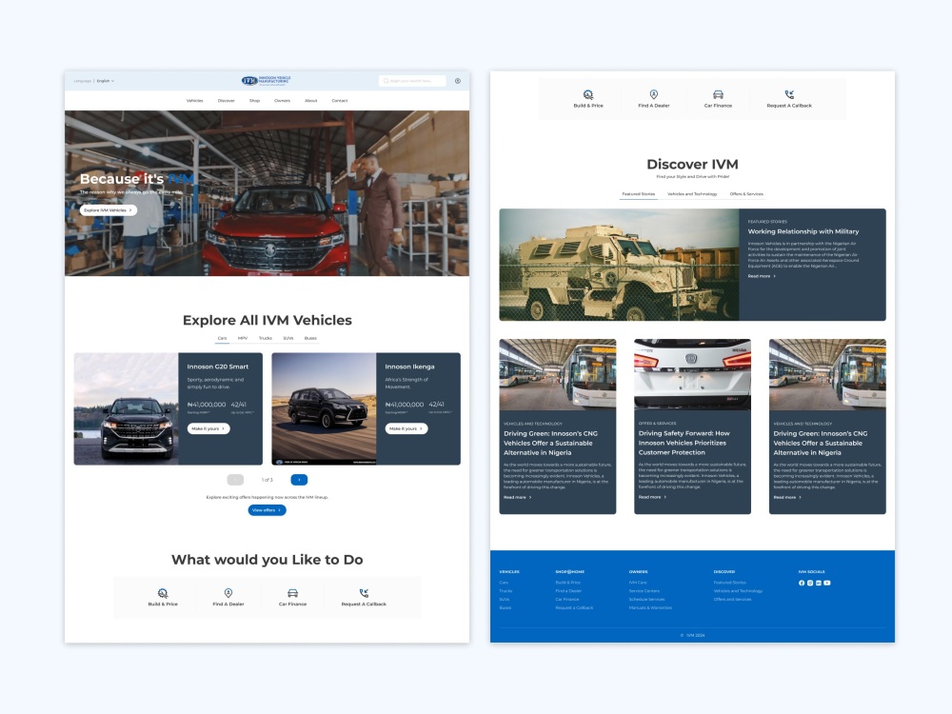Click Make it yours on Innoson Ikenga card
Image resolution: width=952 pixels, height=714 pixels.
click(x=407, y=428)
